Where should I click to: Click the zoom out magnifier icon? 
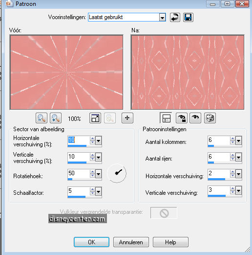pos(42,118)
